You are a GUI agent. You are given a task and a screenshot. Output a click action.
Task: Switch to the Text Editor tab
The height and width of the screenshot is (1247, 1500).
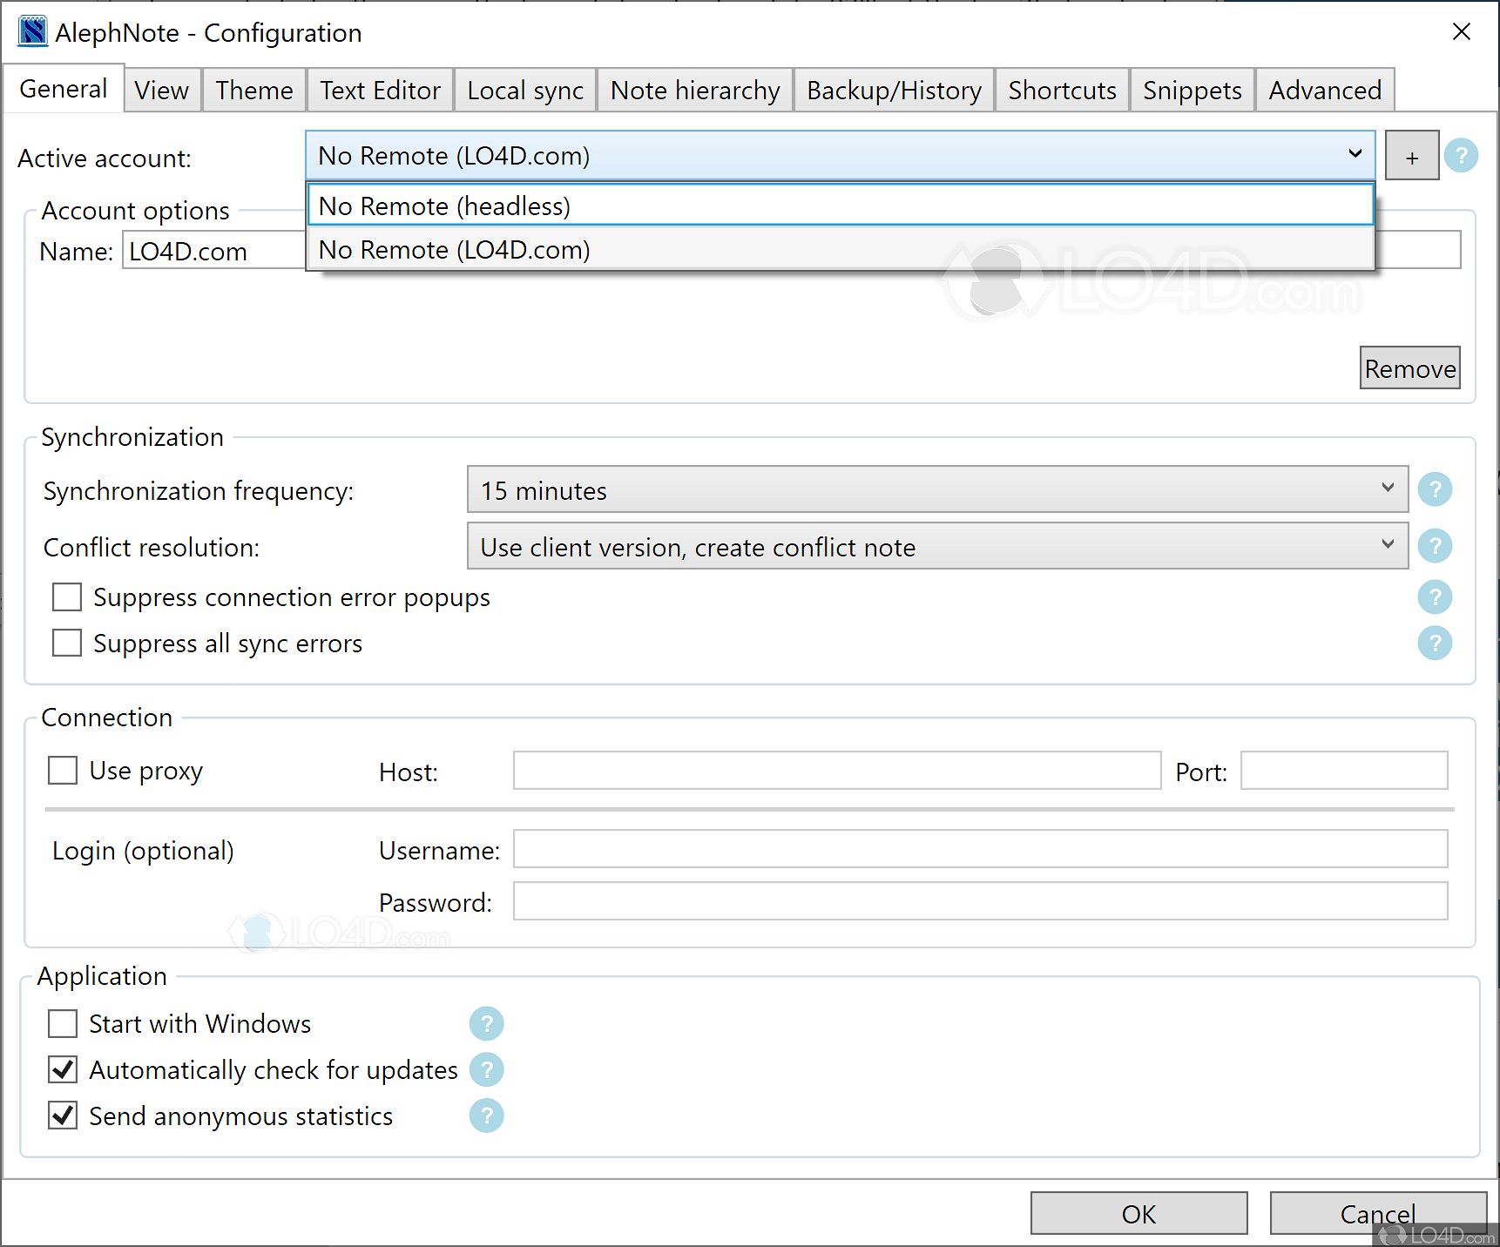pos(380,91)
